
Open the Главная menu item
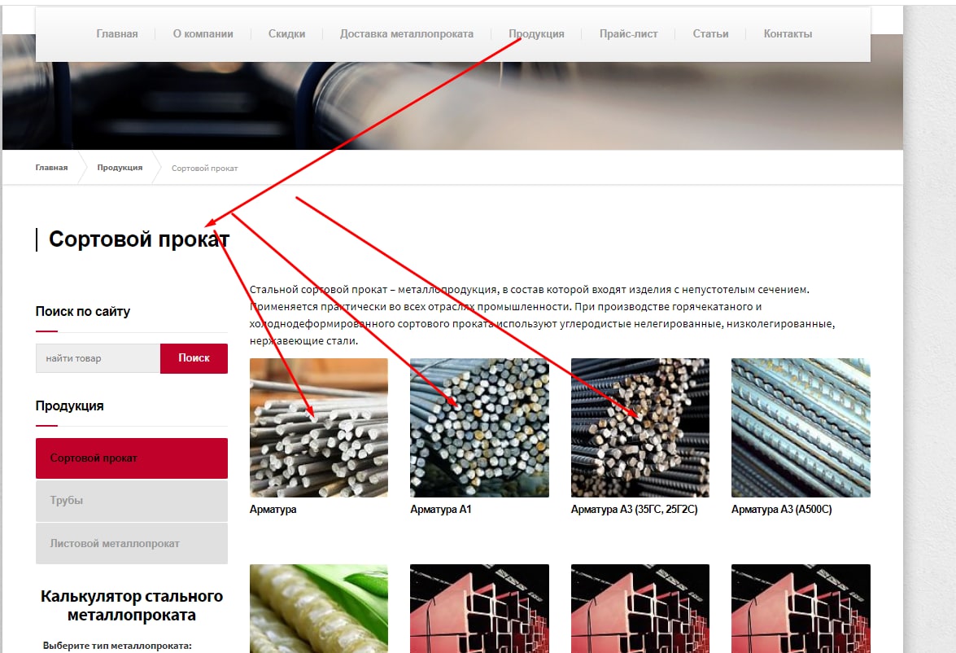point(117,34)
